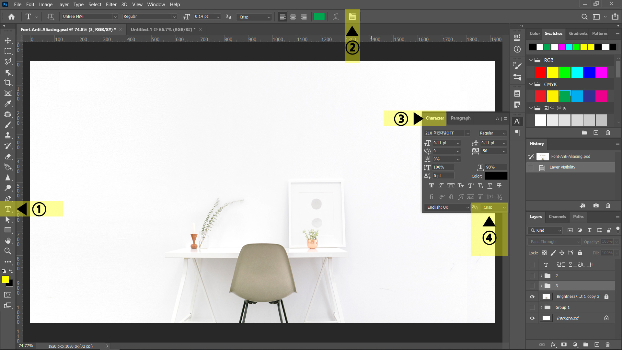Viewport: 622px width, 350px height.
Task: Select the Zoom tool
Action: [8, 251]
